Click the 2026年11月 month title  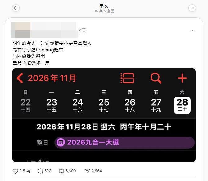coord(52,78)
